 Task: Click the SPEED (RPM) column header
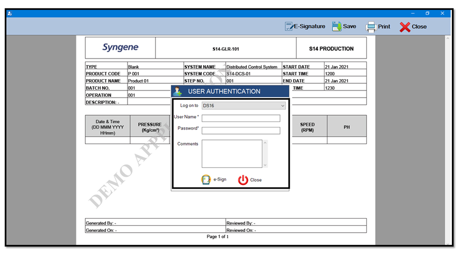pos(307,127)
